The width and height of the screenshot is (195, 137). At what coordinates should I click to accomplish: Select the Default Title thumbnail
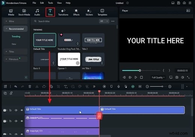coord(45,40)
